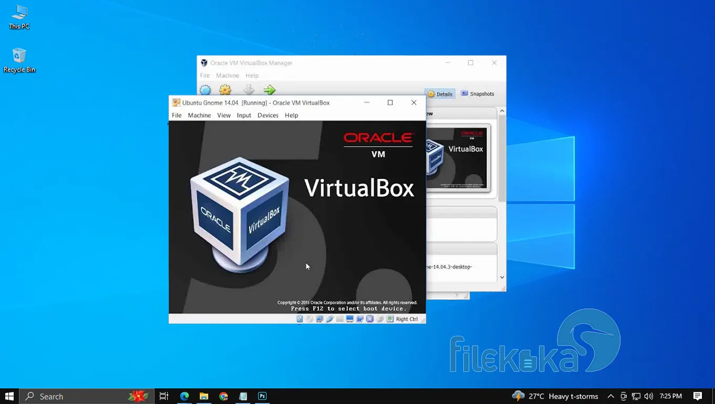The width and height of the screenshot is (715, 404).
Task: Open the Windows Start menu
Action: point(9,396)
